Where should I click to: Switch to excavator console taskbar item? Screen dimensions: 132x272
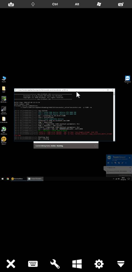35,179
